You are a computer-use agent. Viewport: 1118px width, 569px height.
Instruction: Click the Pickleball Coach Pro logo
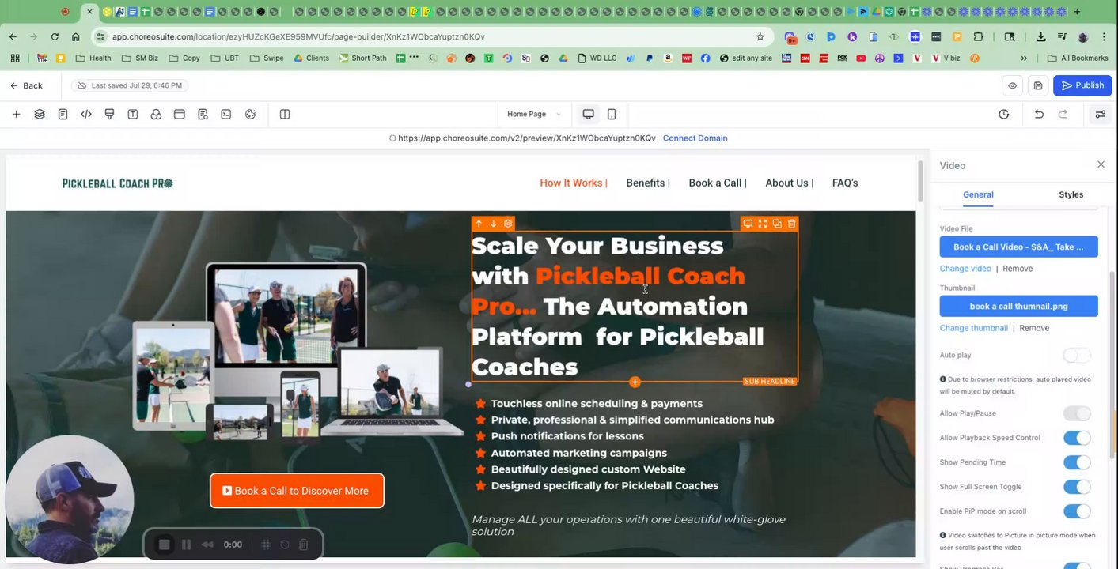118,183
